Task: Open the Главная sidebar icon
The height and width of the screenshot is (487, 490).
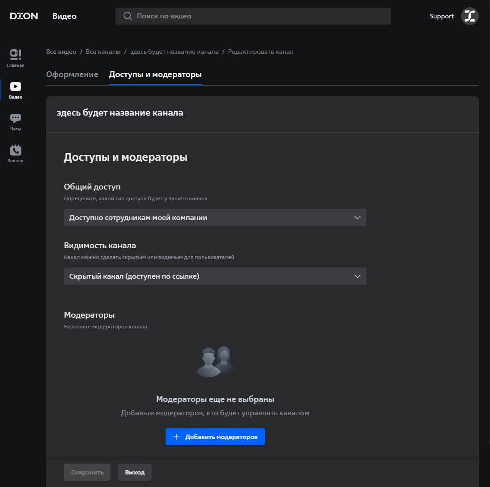Action: (x=16, y=58)
